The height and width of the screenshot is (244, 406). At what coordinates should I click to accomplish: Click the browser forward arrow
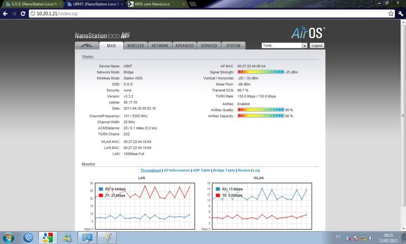[x=14, y=14]
